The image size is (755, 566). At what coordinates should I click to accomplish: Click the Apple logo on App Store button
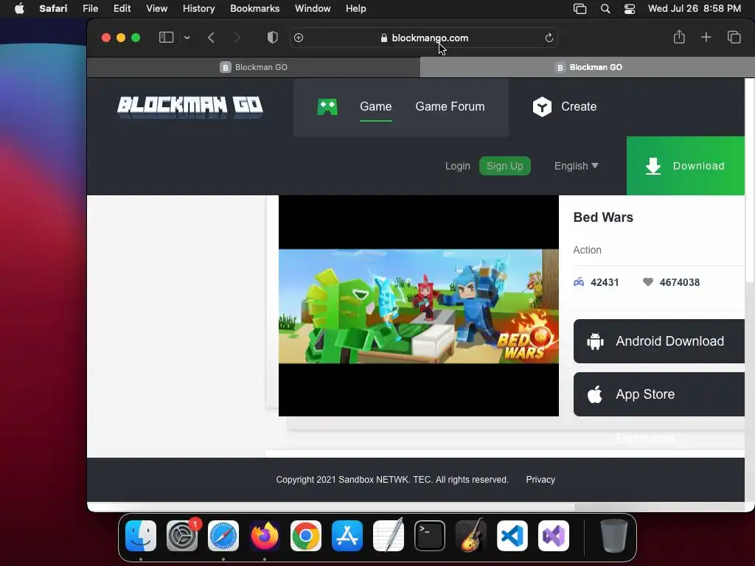click(595, 394)
